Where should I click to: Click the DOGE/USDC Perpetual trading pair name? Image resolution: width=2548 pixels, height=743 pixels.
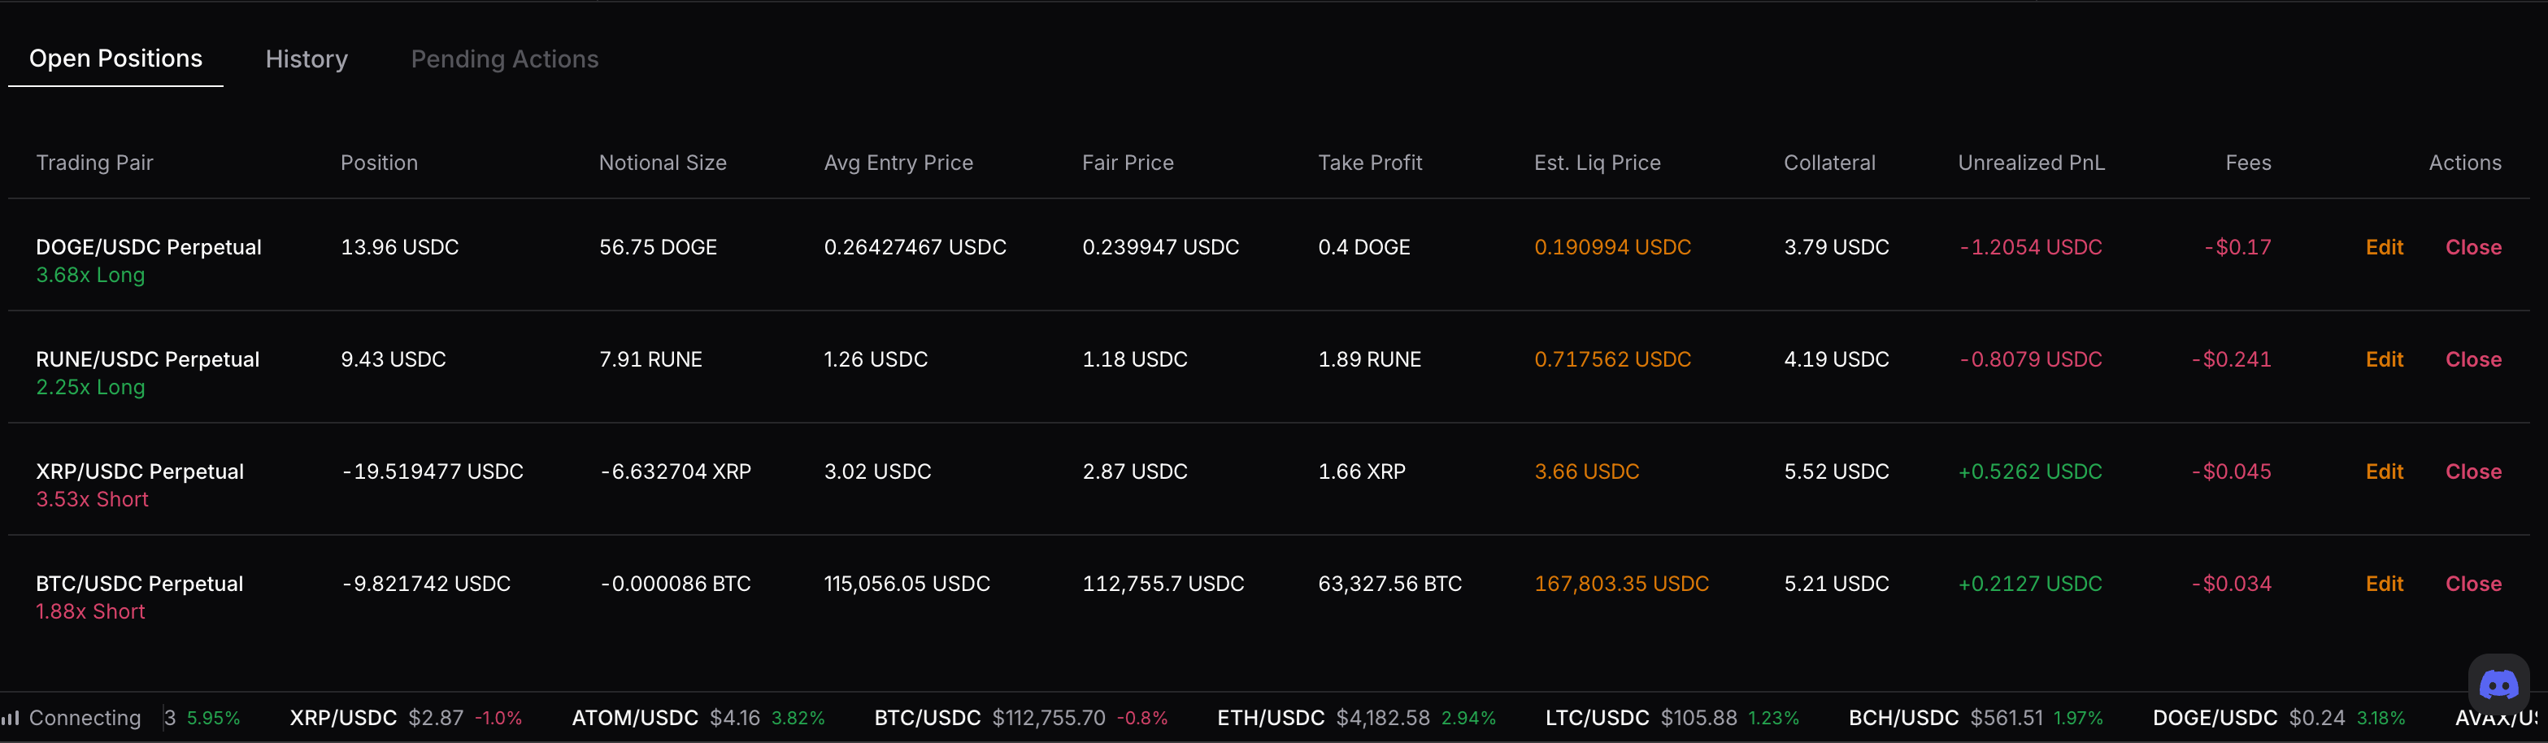point(148,247)
